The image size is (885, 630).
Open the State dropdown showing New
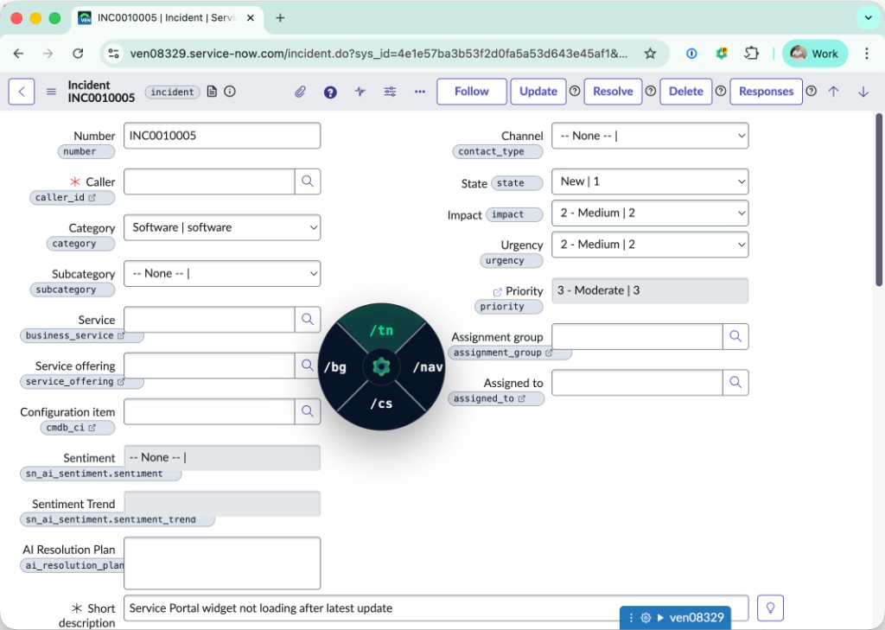pos(649,181)
